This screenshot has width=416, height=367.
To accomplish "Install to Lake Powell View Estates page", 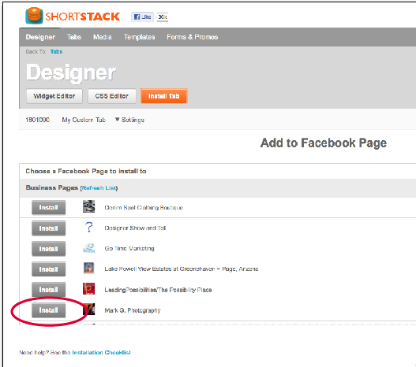I will (49, 269).
